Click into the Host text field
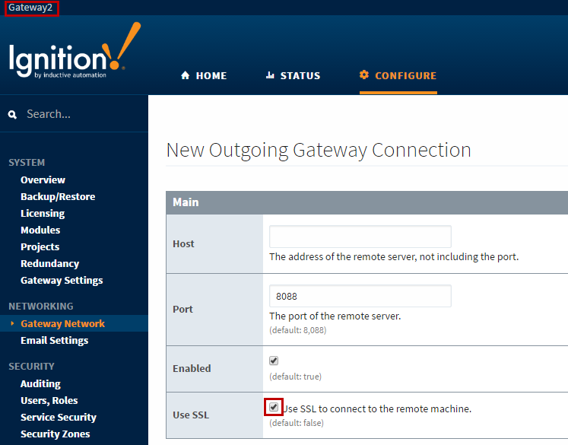Viewport: 568px width, 445px height. 360,237
